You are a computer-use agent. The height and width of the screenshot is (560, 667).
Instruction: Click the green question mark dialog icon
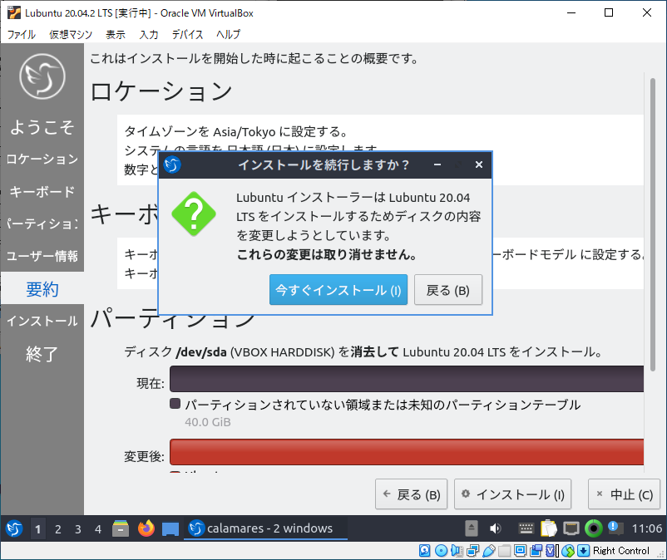coord(194,214)
